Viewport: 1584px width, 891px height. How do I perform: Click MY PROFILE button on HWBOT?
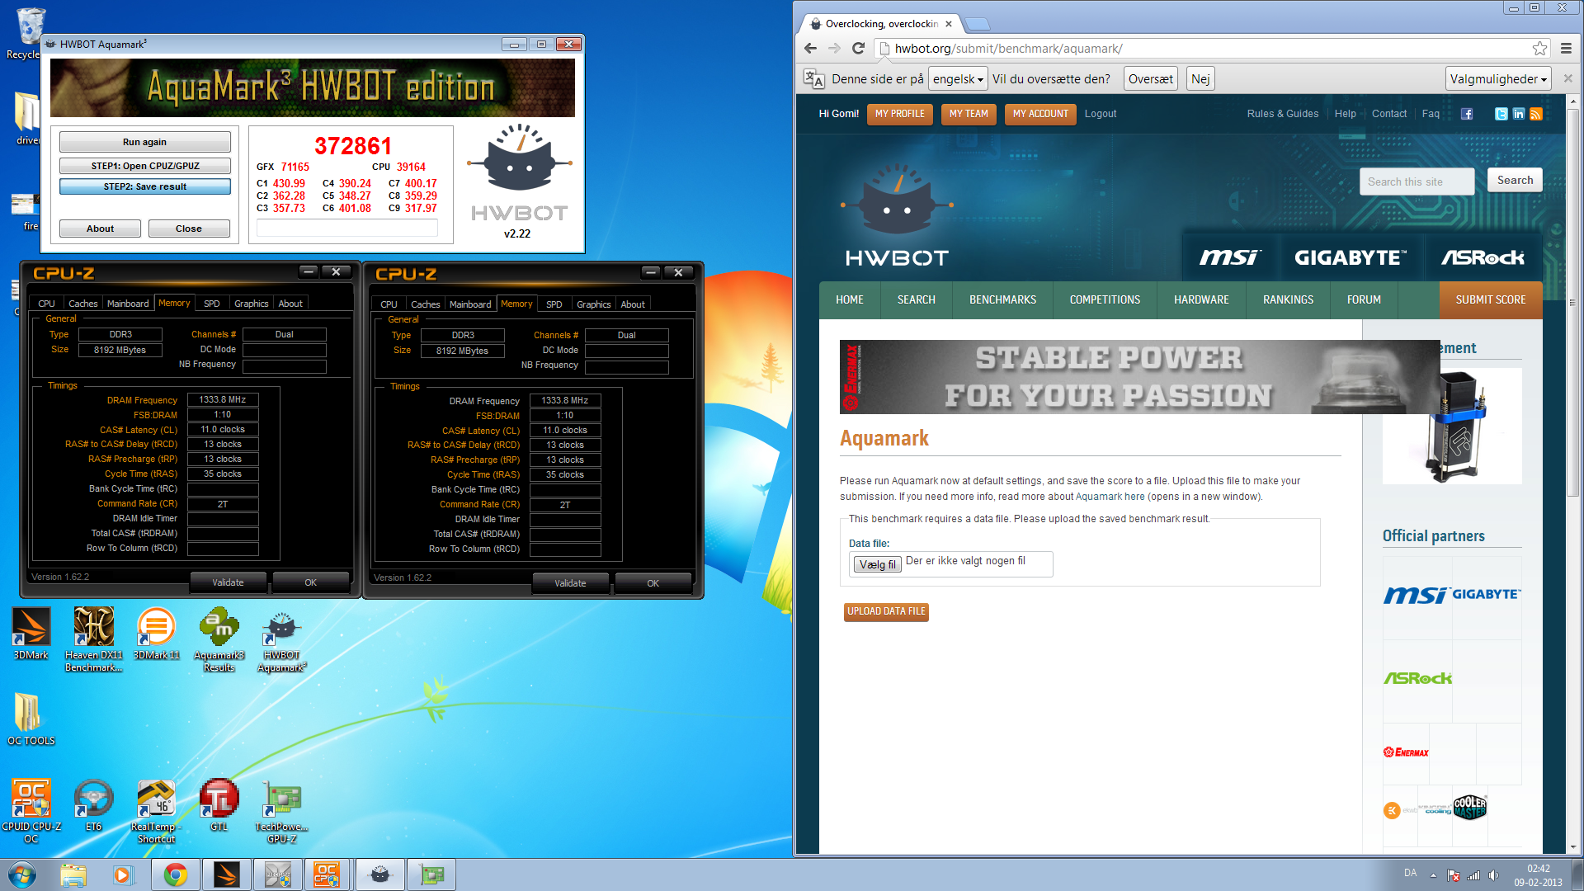(899, 114)
